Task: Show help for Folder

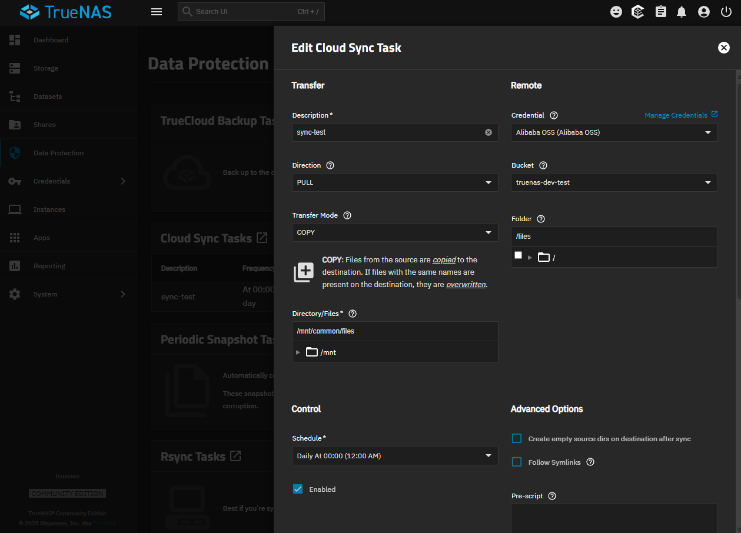Action: point(541,219)
